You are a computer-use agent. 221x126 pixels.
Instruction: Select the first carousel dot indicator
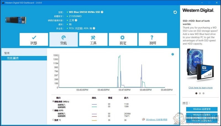pos(196,93)
